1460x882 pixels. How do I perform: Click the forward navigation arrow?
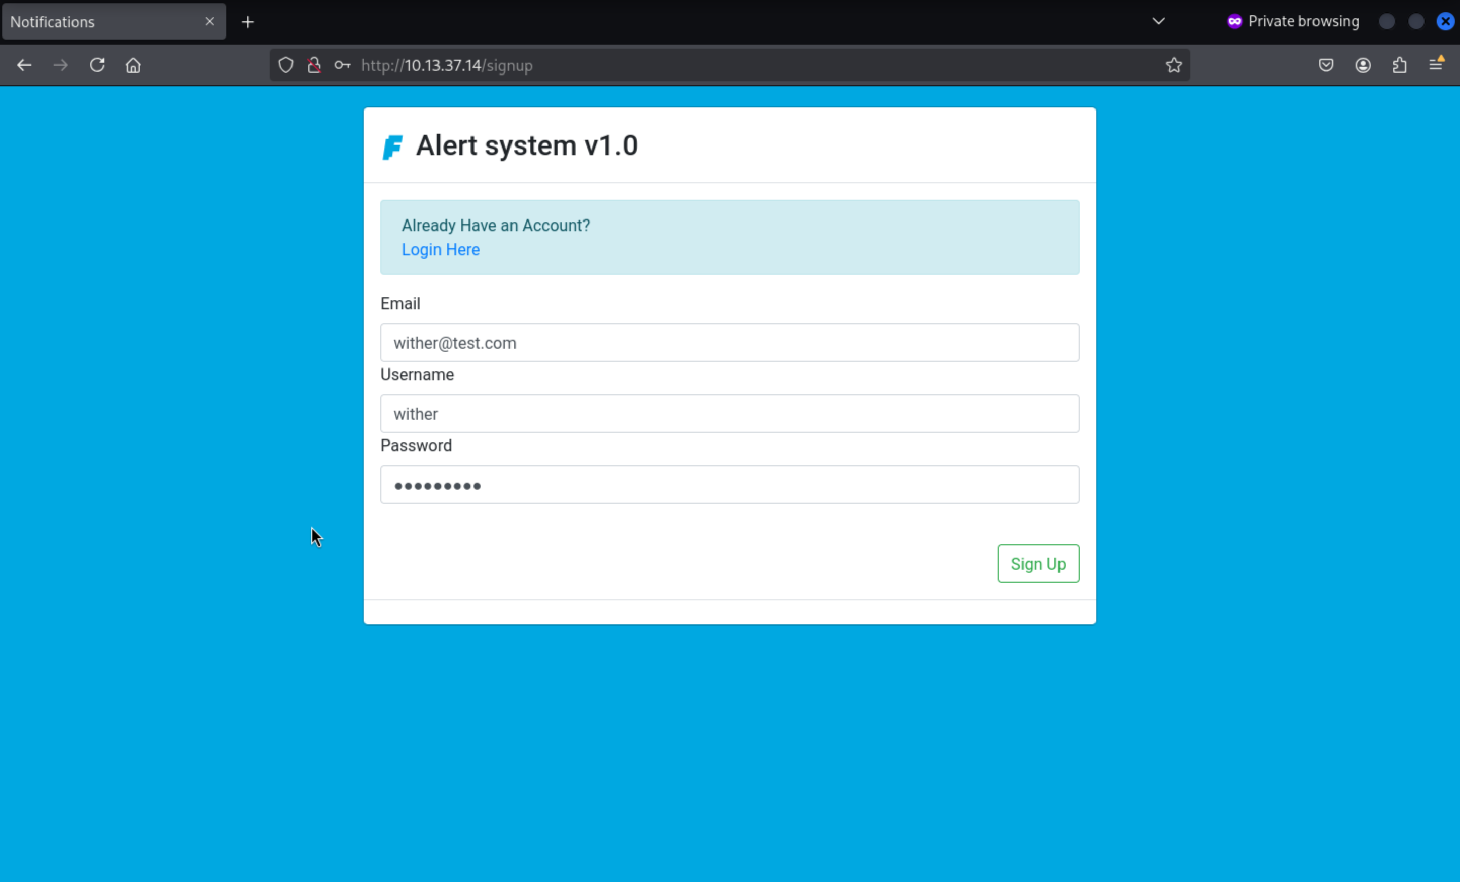60,65
